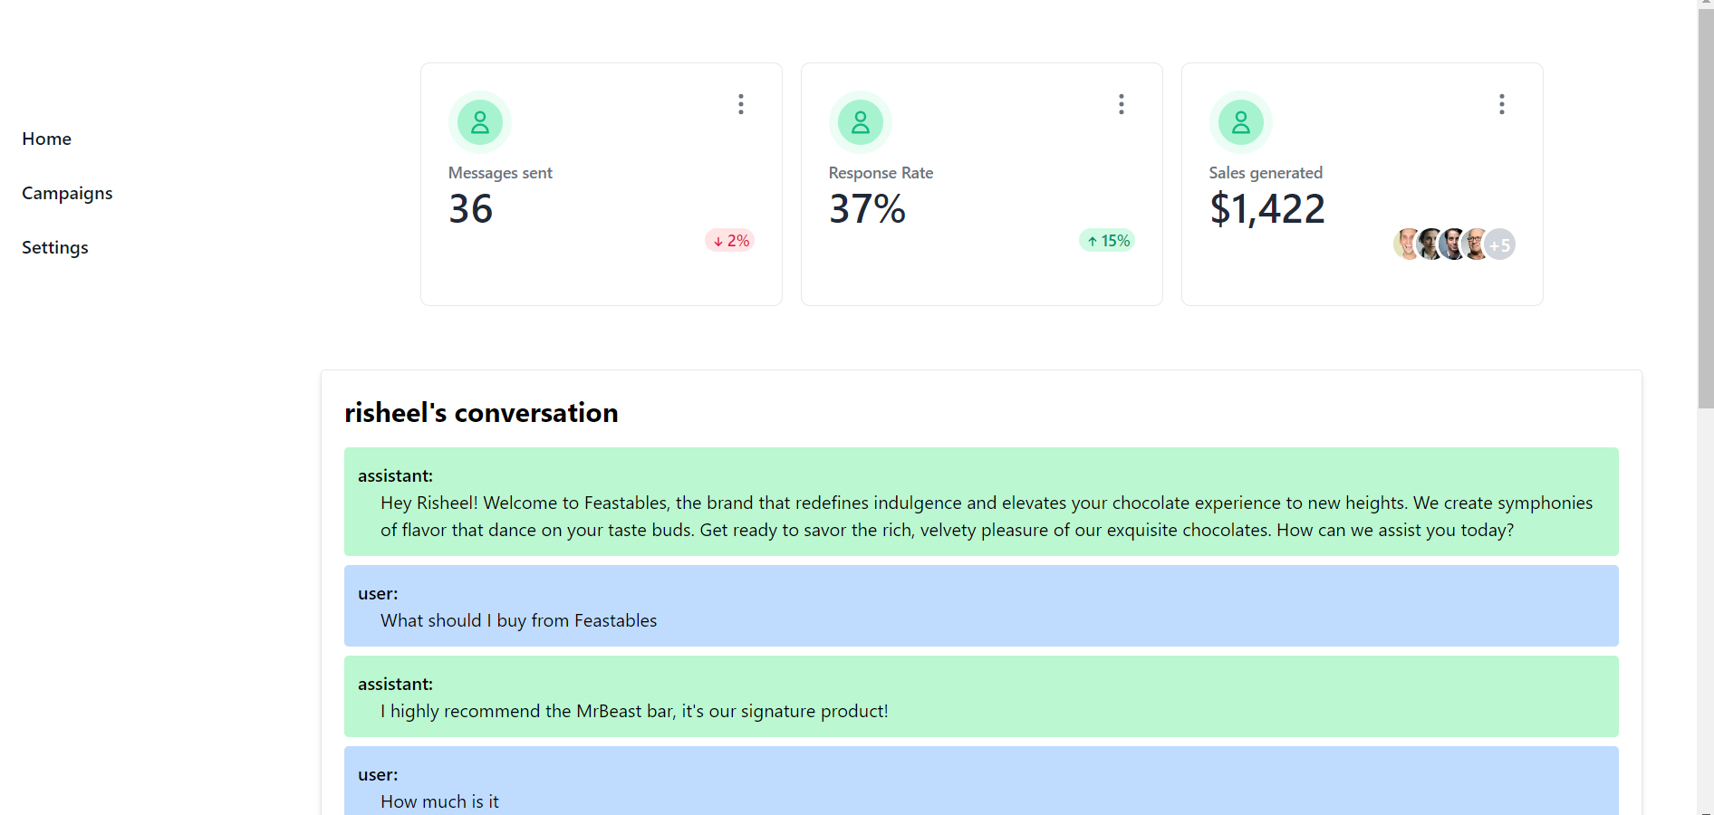Click the page vertical scrollbar thumb
Screen dimensions: 1714x815
point(1705,208)
